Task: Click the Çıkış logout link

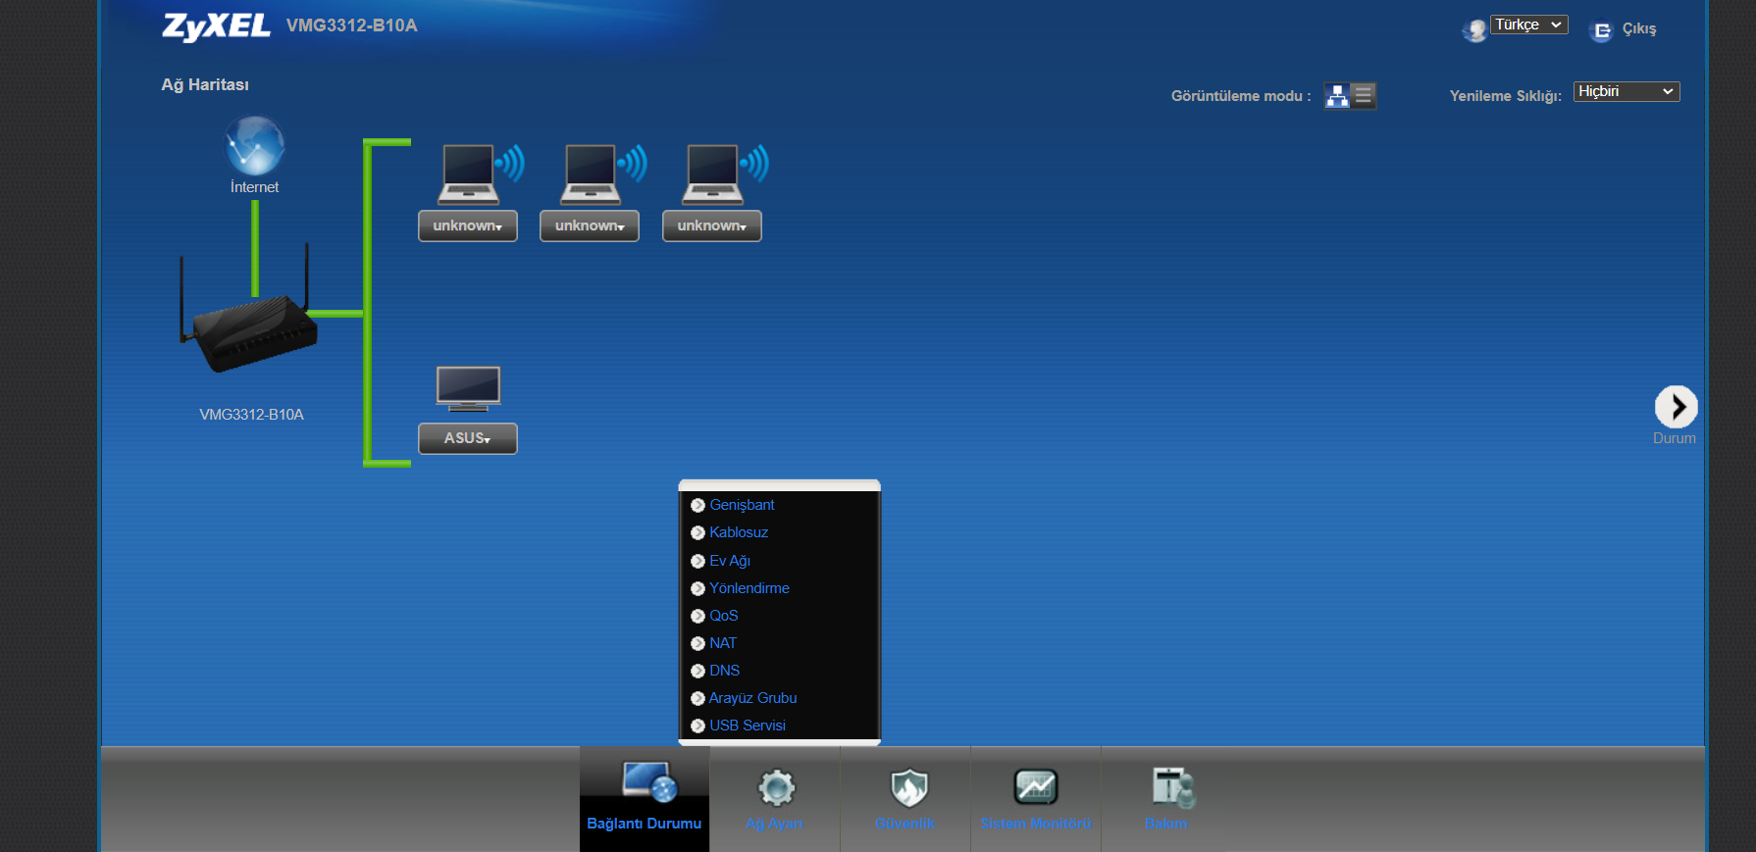Action: tap(1639, 28)
